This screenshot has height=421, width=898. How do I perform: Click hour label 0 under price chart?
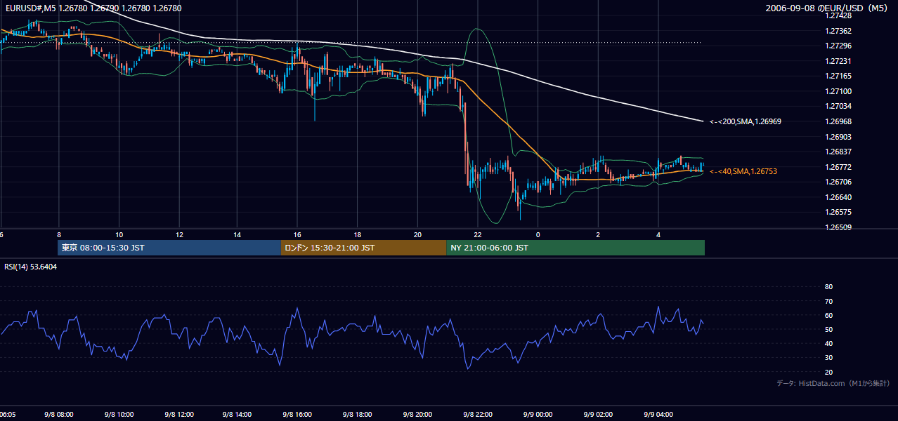pos(538,234)
